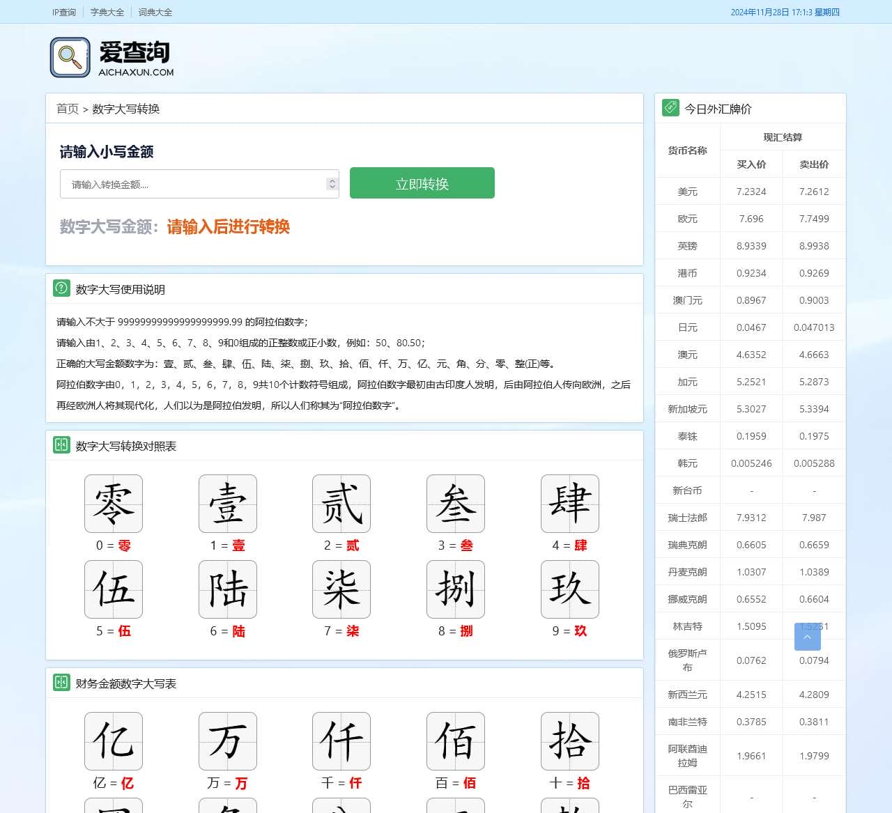Open the 词典大全 top navigation link
This screenshot has height=813, width=892.
(155, 12)
